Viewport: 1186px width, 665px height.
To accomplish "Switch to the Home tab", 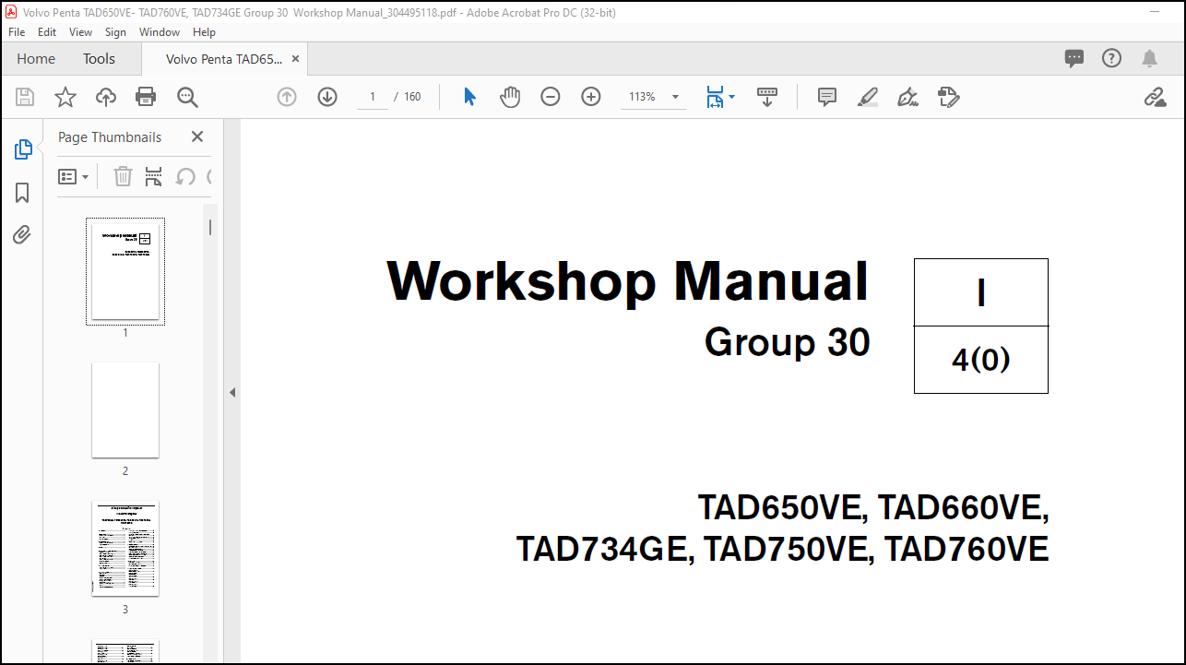I will click(36, 58).
